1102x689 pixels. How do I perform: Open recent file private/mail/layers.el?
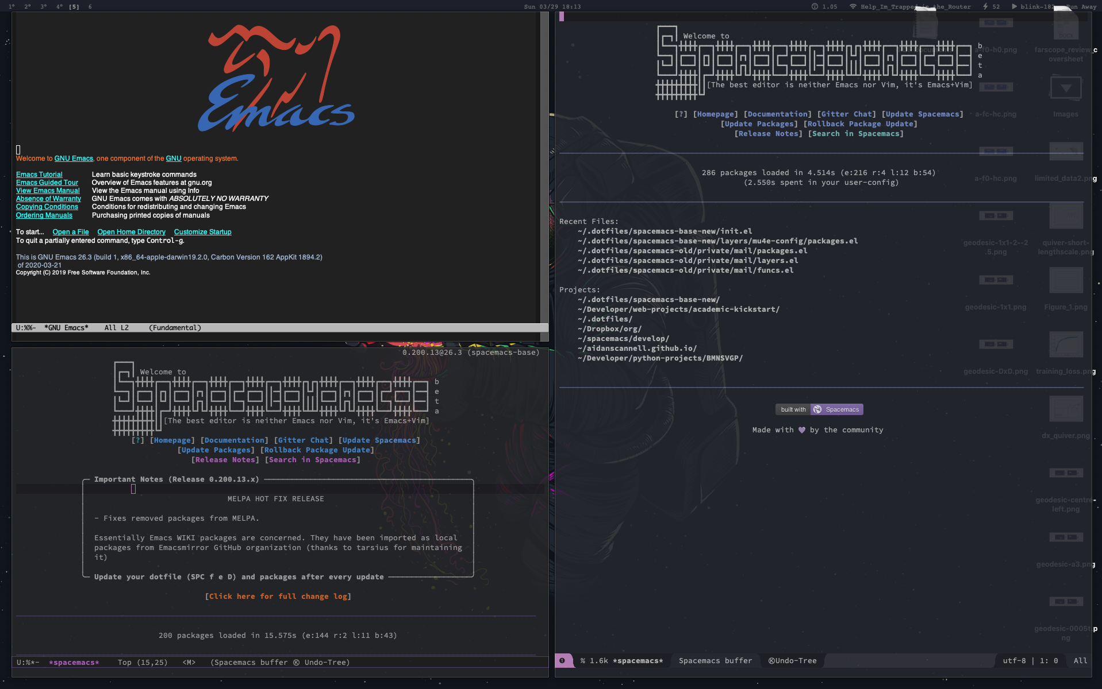[x=688, y=261]
